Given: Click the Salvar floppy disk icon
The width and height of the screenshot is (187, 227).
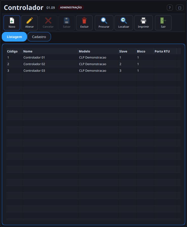Looking at the screenshot, I should point(66,21).
